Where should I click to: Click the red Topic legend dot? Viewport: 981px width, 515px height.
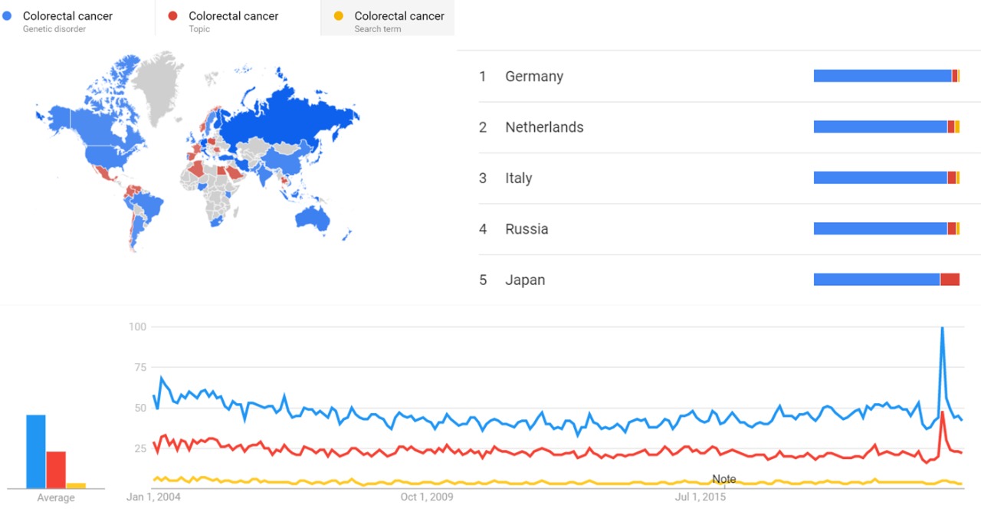tap(173, 16)
